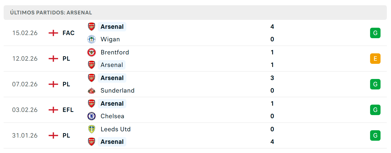Select the Brentford team name
The image size is (391, 153).
(115, 52)
